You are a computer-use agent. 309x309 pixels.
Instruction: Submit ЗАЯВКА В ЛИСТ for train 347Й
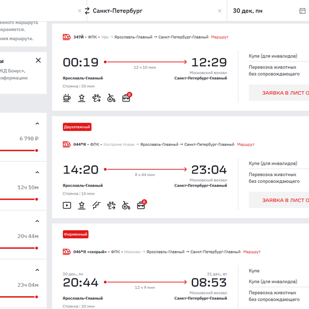[279, 93]
